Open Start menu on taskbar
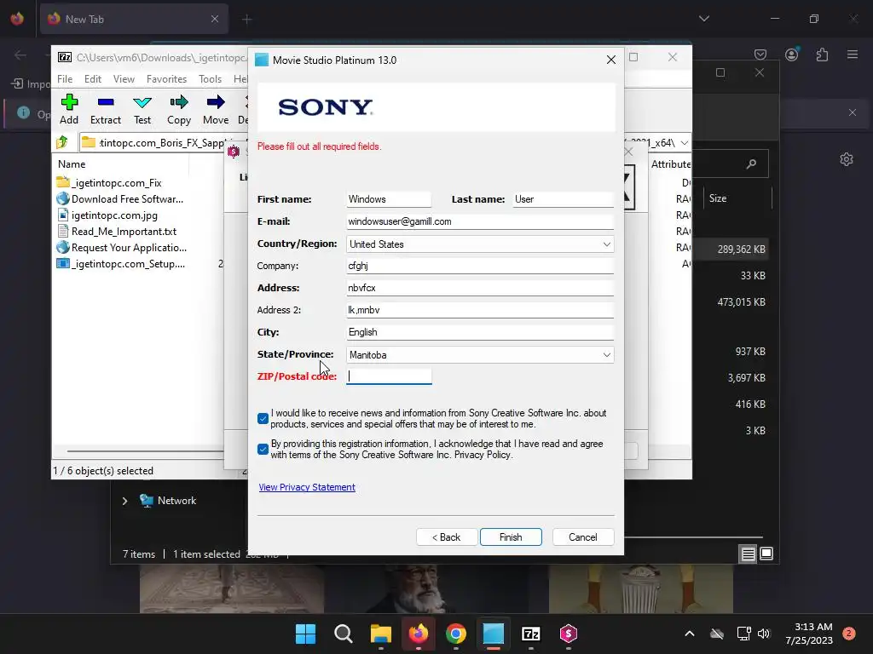This screenshot has width=873, height=654. click(x=305, y=634)
